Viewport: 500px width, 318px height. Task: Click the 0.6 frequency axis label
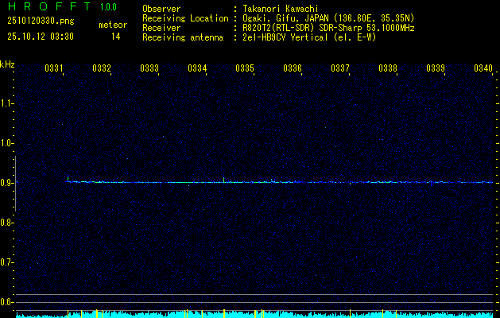click(6, 302)
